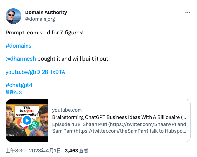Click the Domain Authority profile avatar

13,16
